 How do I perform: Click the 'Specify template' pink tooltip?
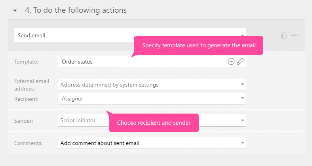[199, 46]
